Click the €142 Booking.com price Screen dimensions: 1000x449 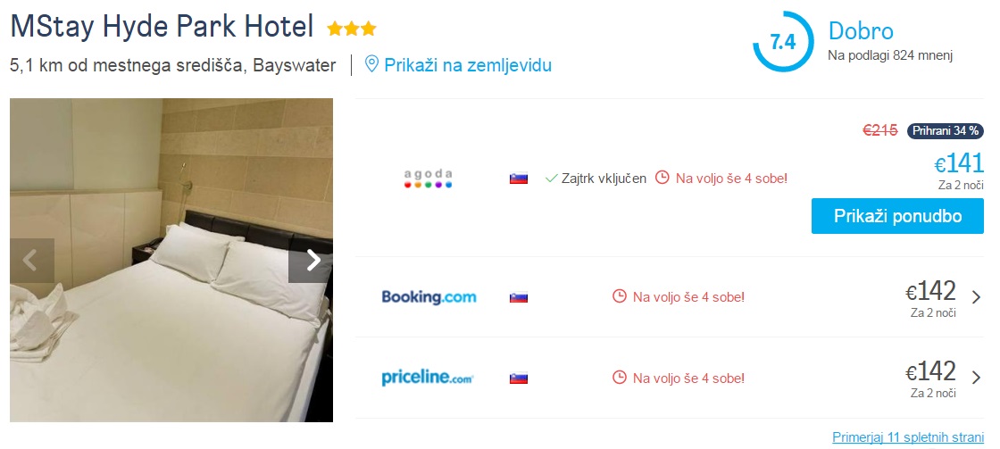[931, 292]
